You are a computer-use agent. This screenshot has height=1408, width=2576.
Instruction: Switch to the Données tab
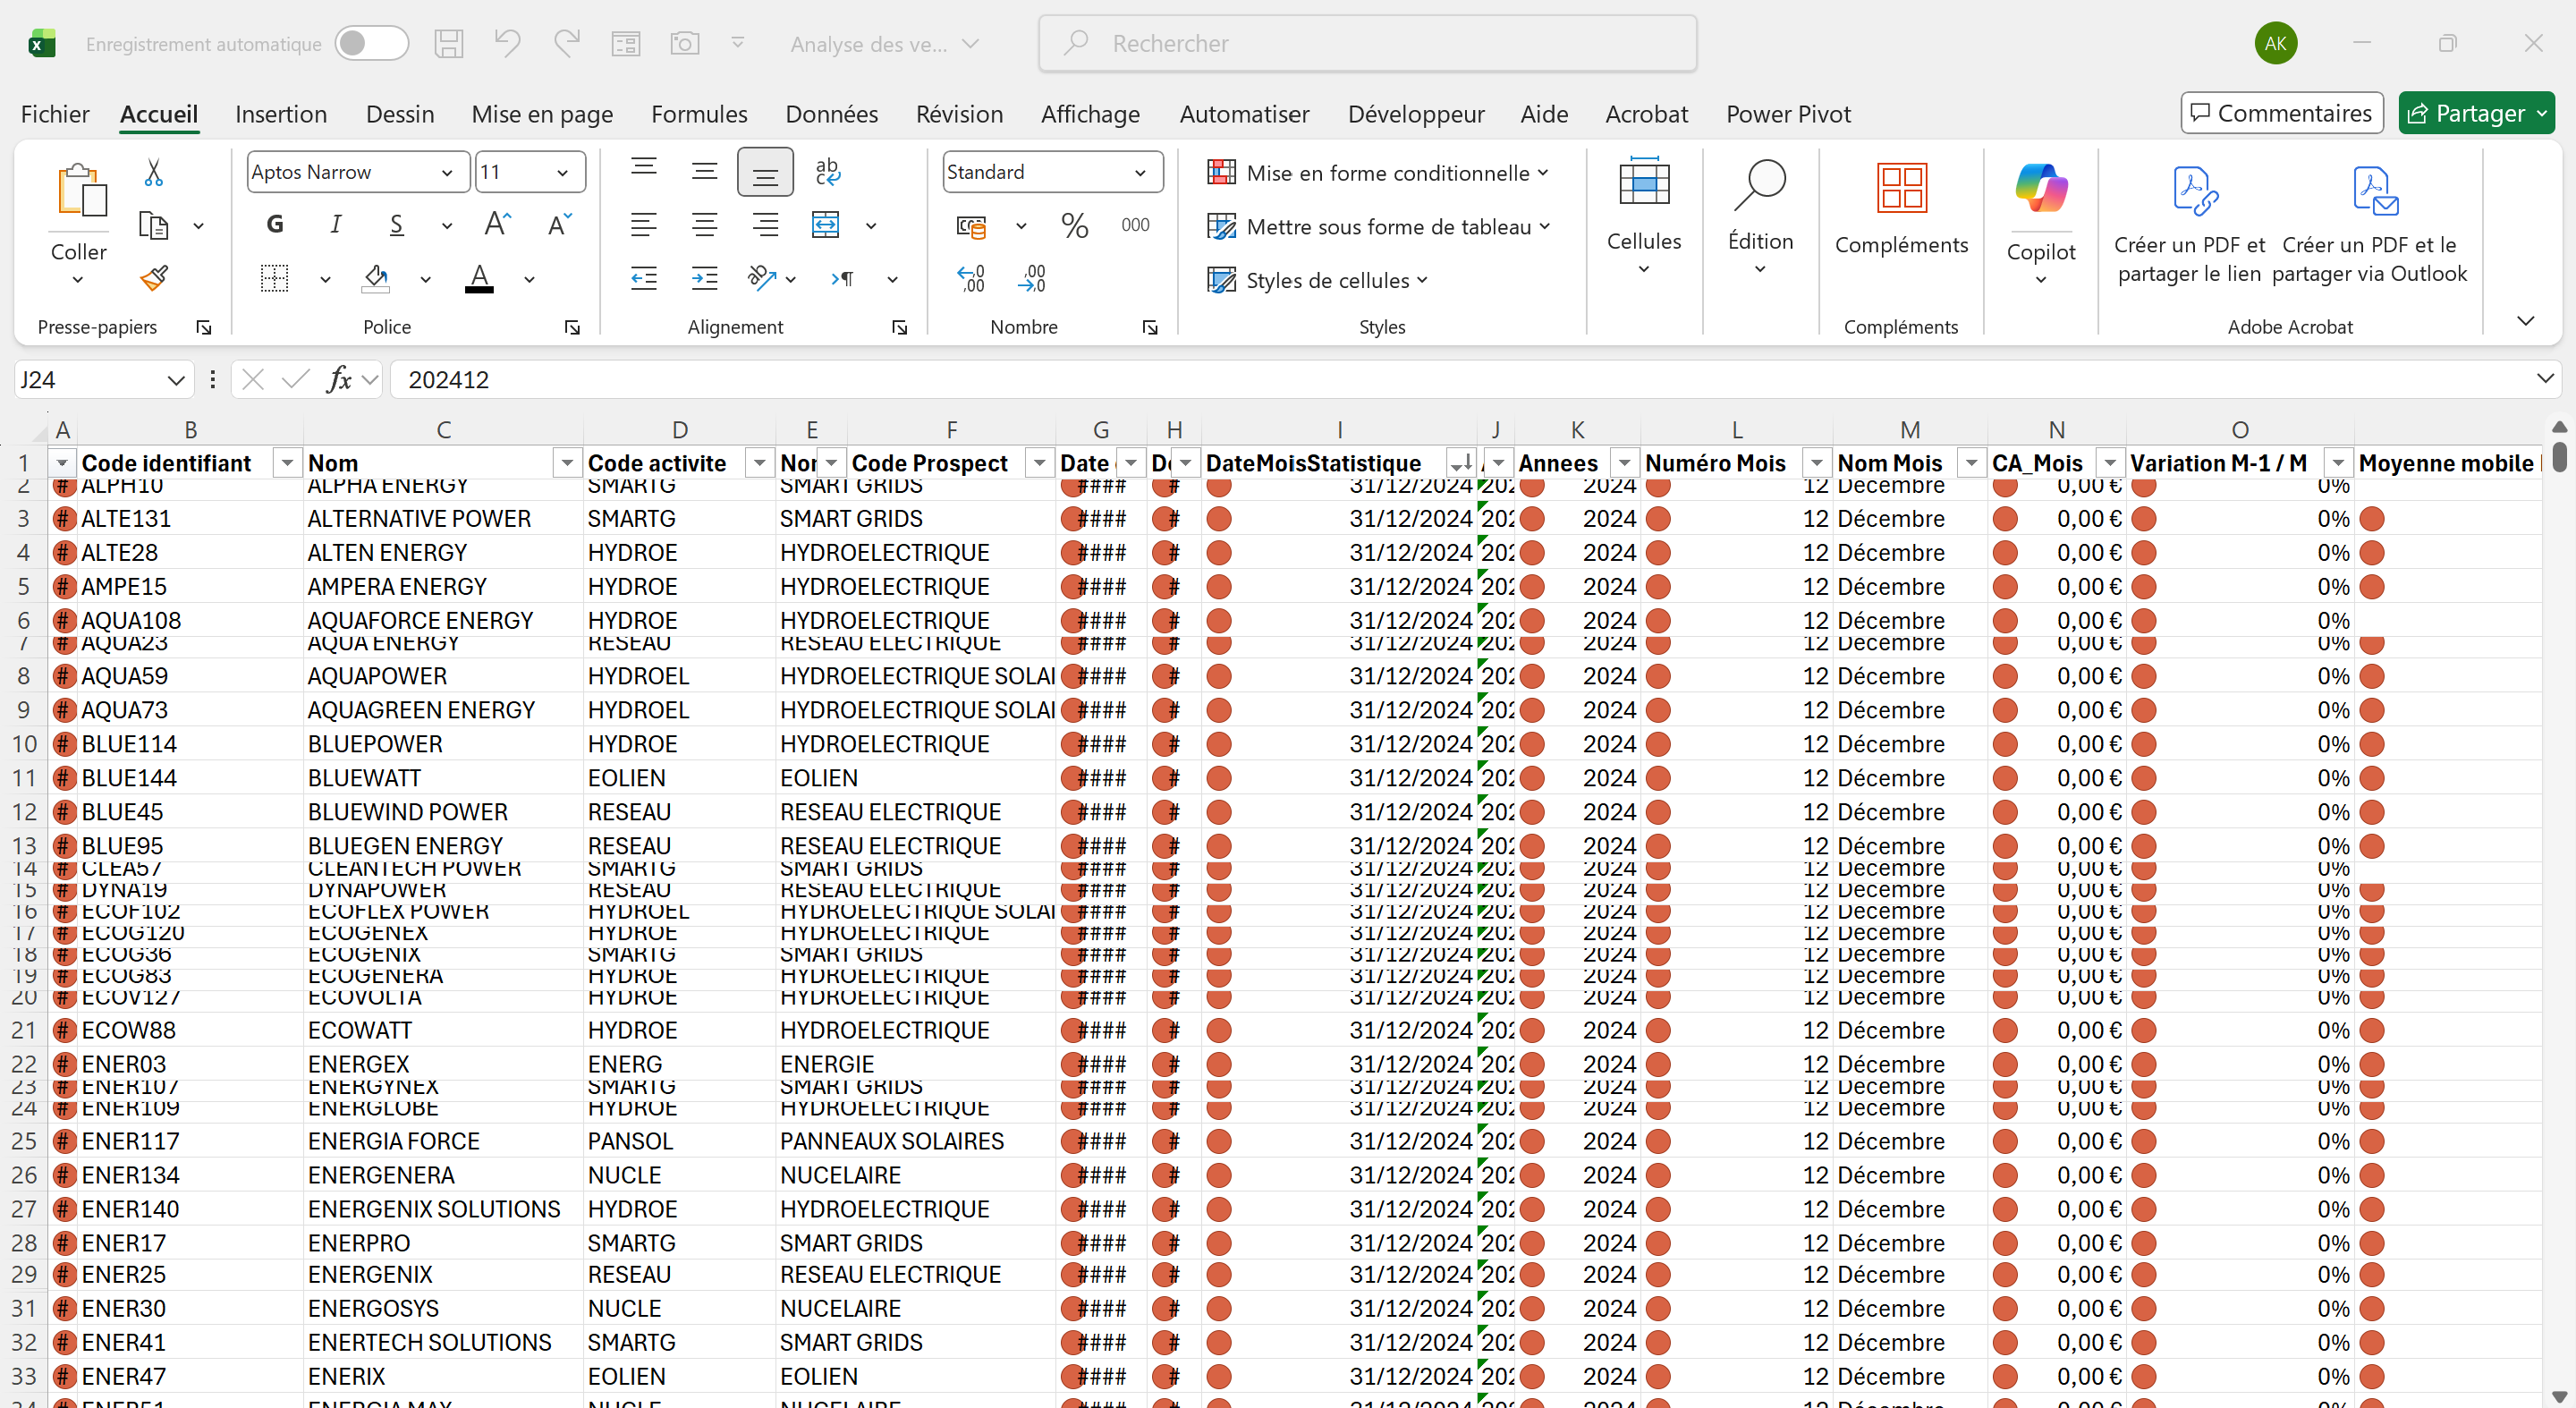(x=831, y=114)
